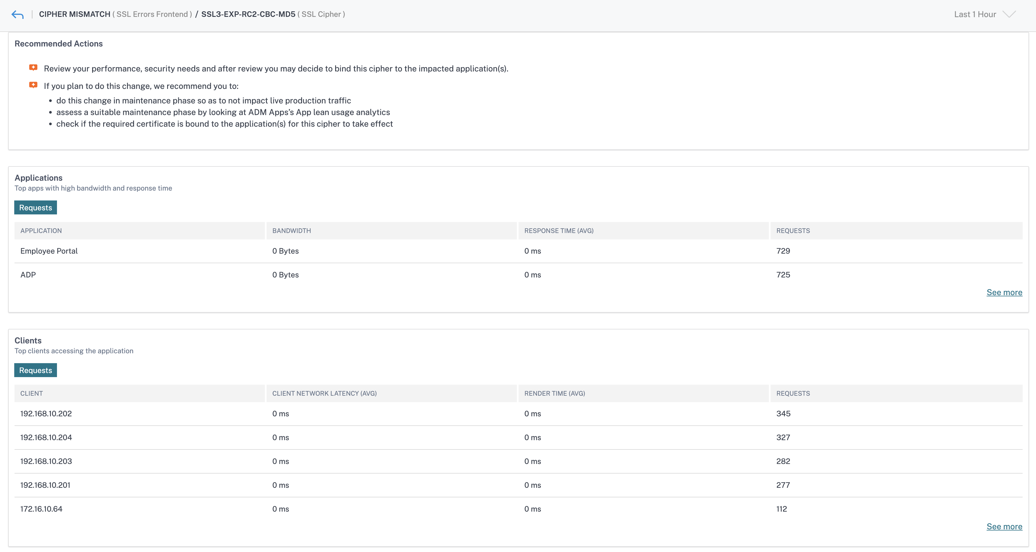Open See more in Clients section

1004,527
